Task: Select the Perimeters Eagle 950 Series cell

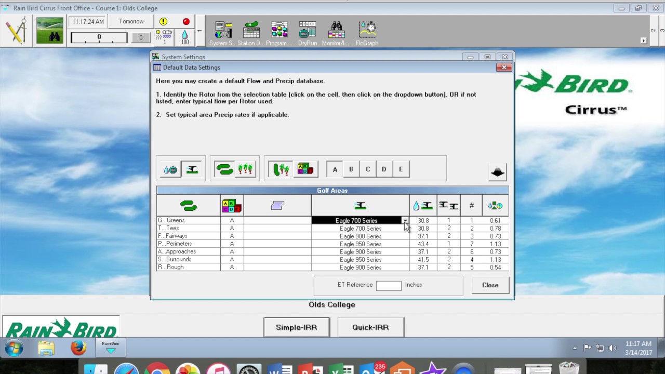Action: [x=360, y=244]
